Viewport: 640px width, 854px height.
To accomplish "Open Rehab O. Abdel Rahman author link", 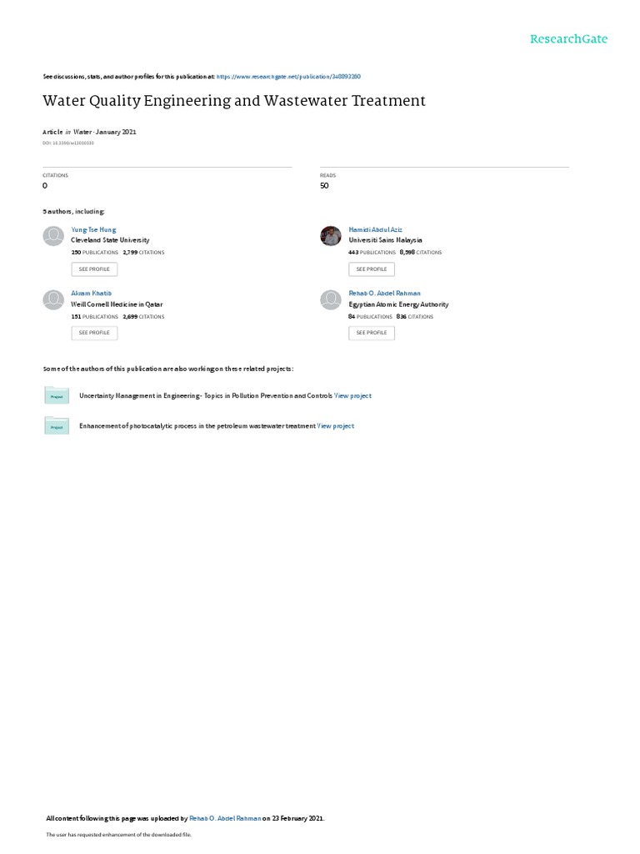I will coord(385,294).
